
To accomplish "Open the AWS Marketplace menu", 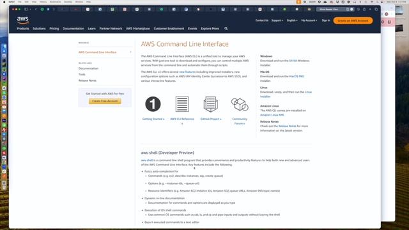I will (x=138, y=29).
